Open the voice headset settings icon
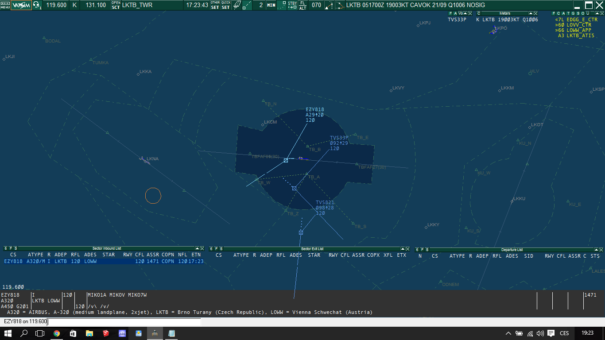The height and width of the screenshot is (340, 605). point(37,5)
